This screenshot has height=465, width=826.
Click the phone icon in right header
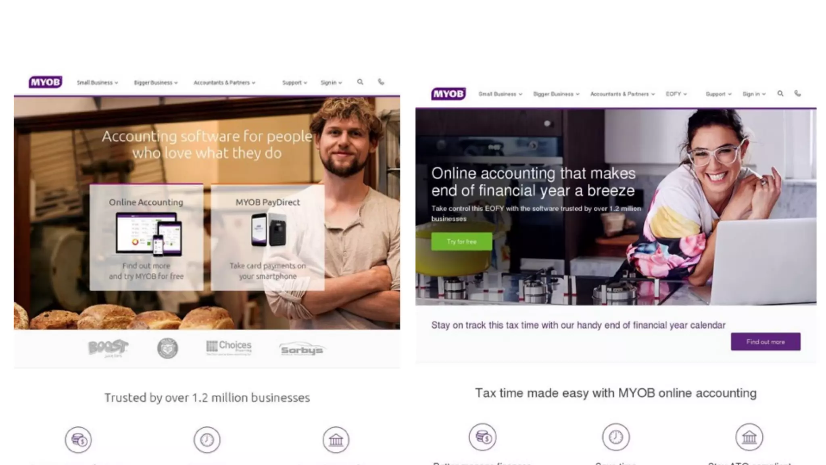point(797,94)
